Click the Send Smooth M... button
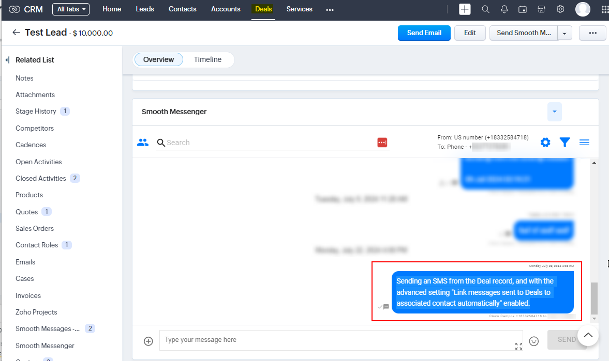609x361 pixels. tap(524, 33)
